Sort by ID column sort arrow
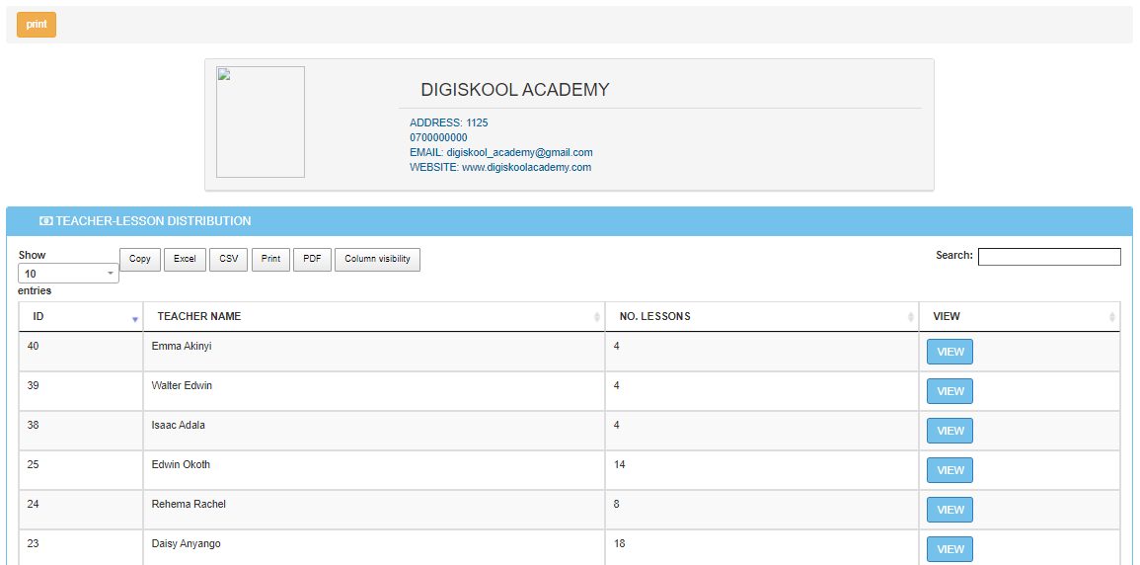This screenshot has height=565, width=1140. click(135, 318)
